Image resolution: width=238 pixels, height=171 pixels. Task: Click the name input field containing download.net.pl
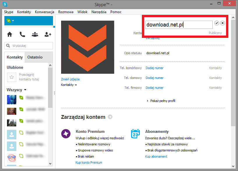[x=179, y=25]
